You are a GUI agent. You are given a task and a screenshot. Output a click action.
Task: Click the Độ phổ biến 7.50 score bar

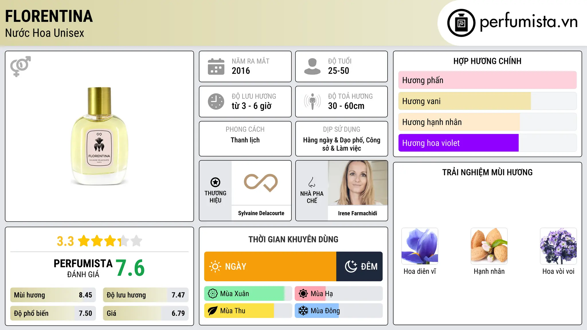(53, 313)
